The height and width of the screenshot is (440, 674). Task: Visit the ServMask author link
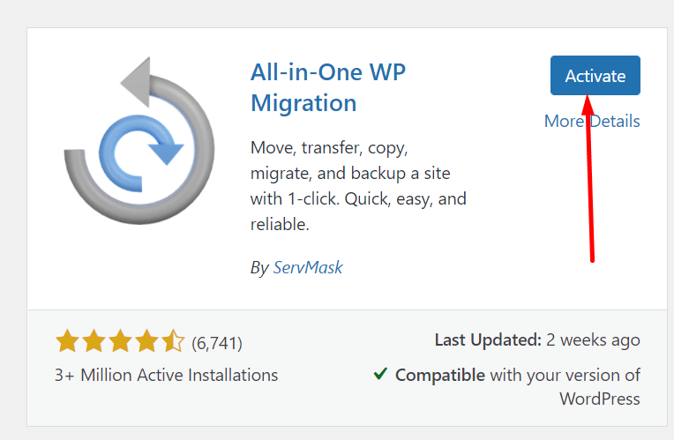coord(308,267)
